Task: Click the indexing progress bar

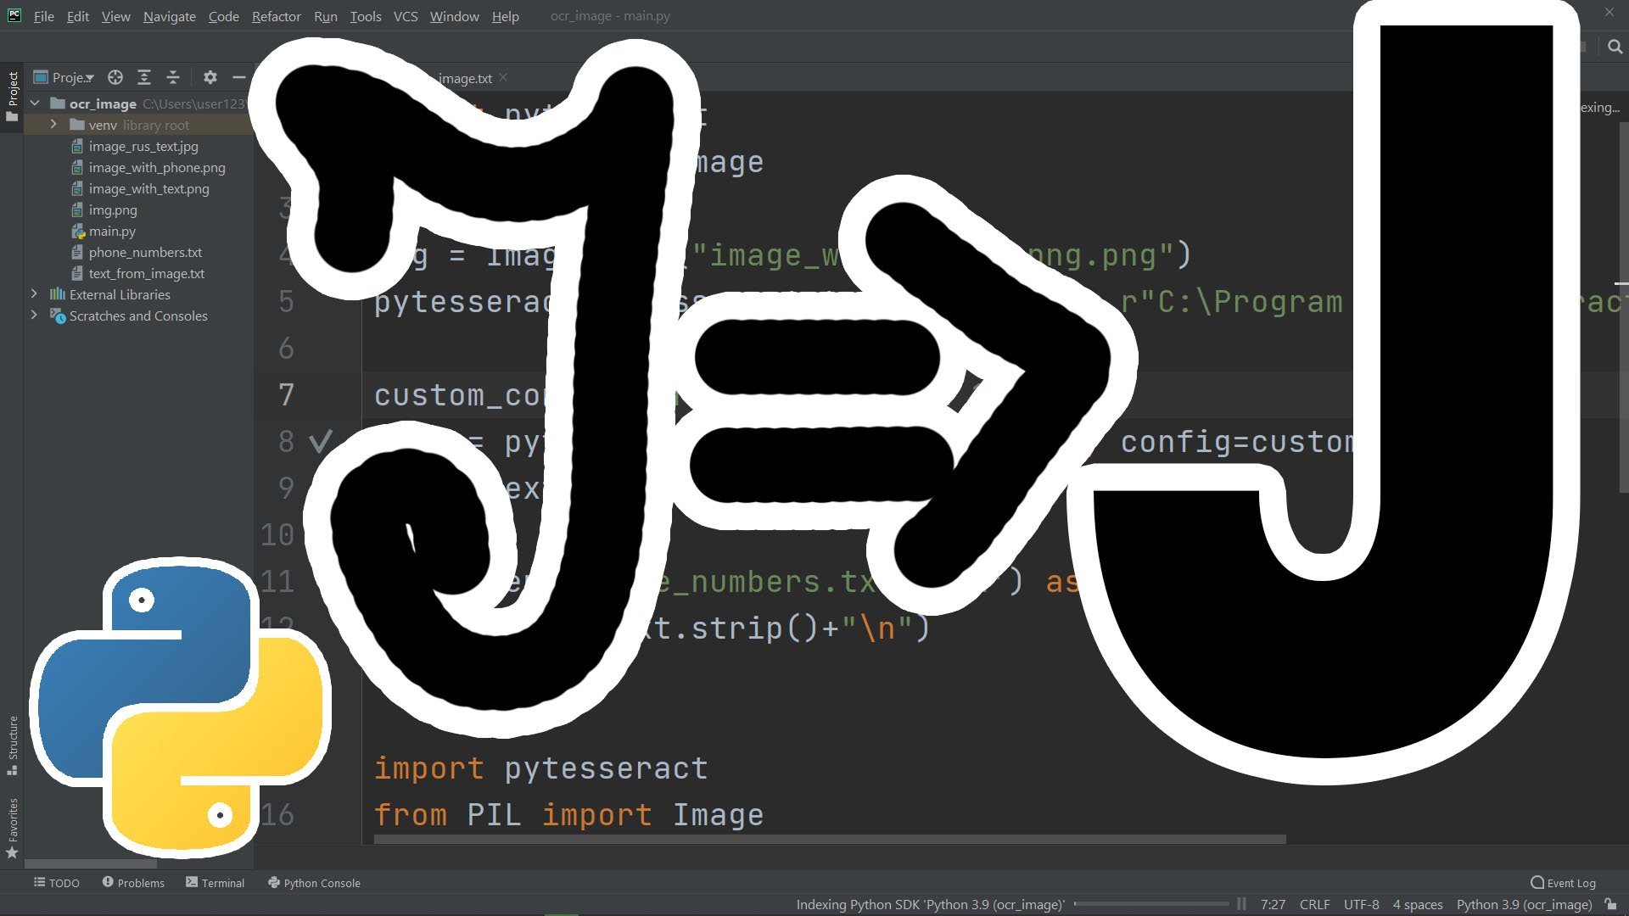Action: click(x=1150, y=904)
